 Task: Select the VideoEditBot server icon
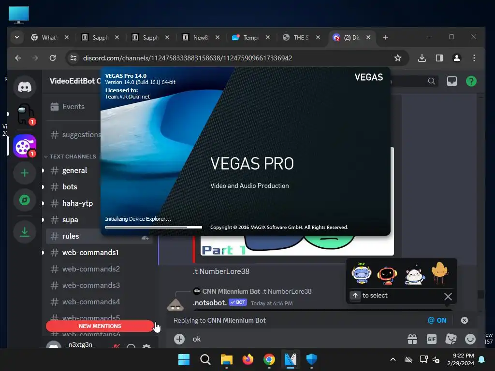pyautogui.click(x=25, y=146)
